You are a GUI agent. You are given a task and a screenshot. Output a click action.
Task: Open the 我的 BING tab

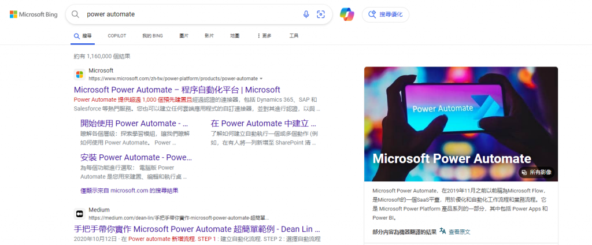(153, 36)
